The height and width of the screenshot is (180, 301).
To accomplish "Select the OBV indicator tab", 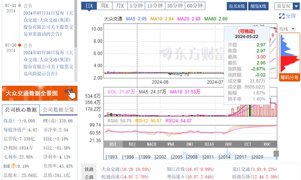I will [x=228, y=144].
